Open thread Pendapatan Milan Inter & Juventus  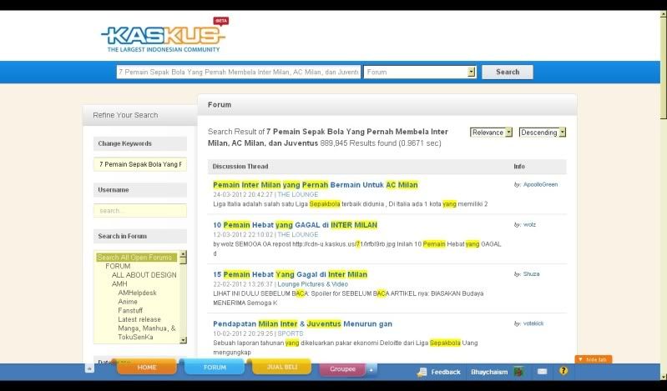[302, 323]
